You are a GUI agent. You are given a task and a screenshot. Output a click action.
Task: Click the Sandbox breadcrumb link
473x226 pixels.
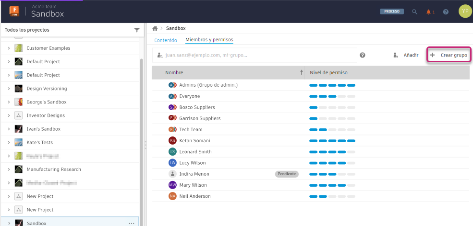[x=176, y=28]
